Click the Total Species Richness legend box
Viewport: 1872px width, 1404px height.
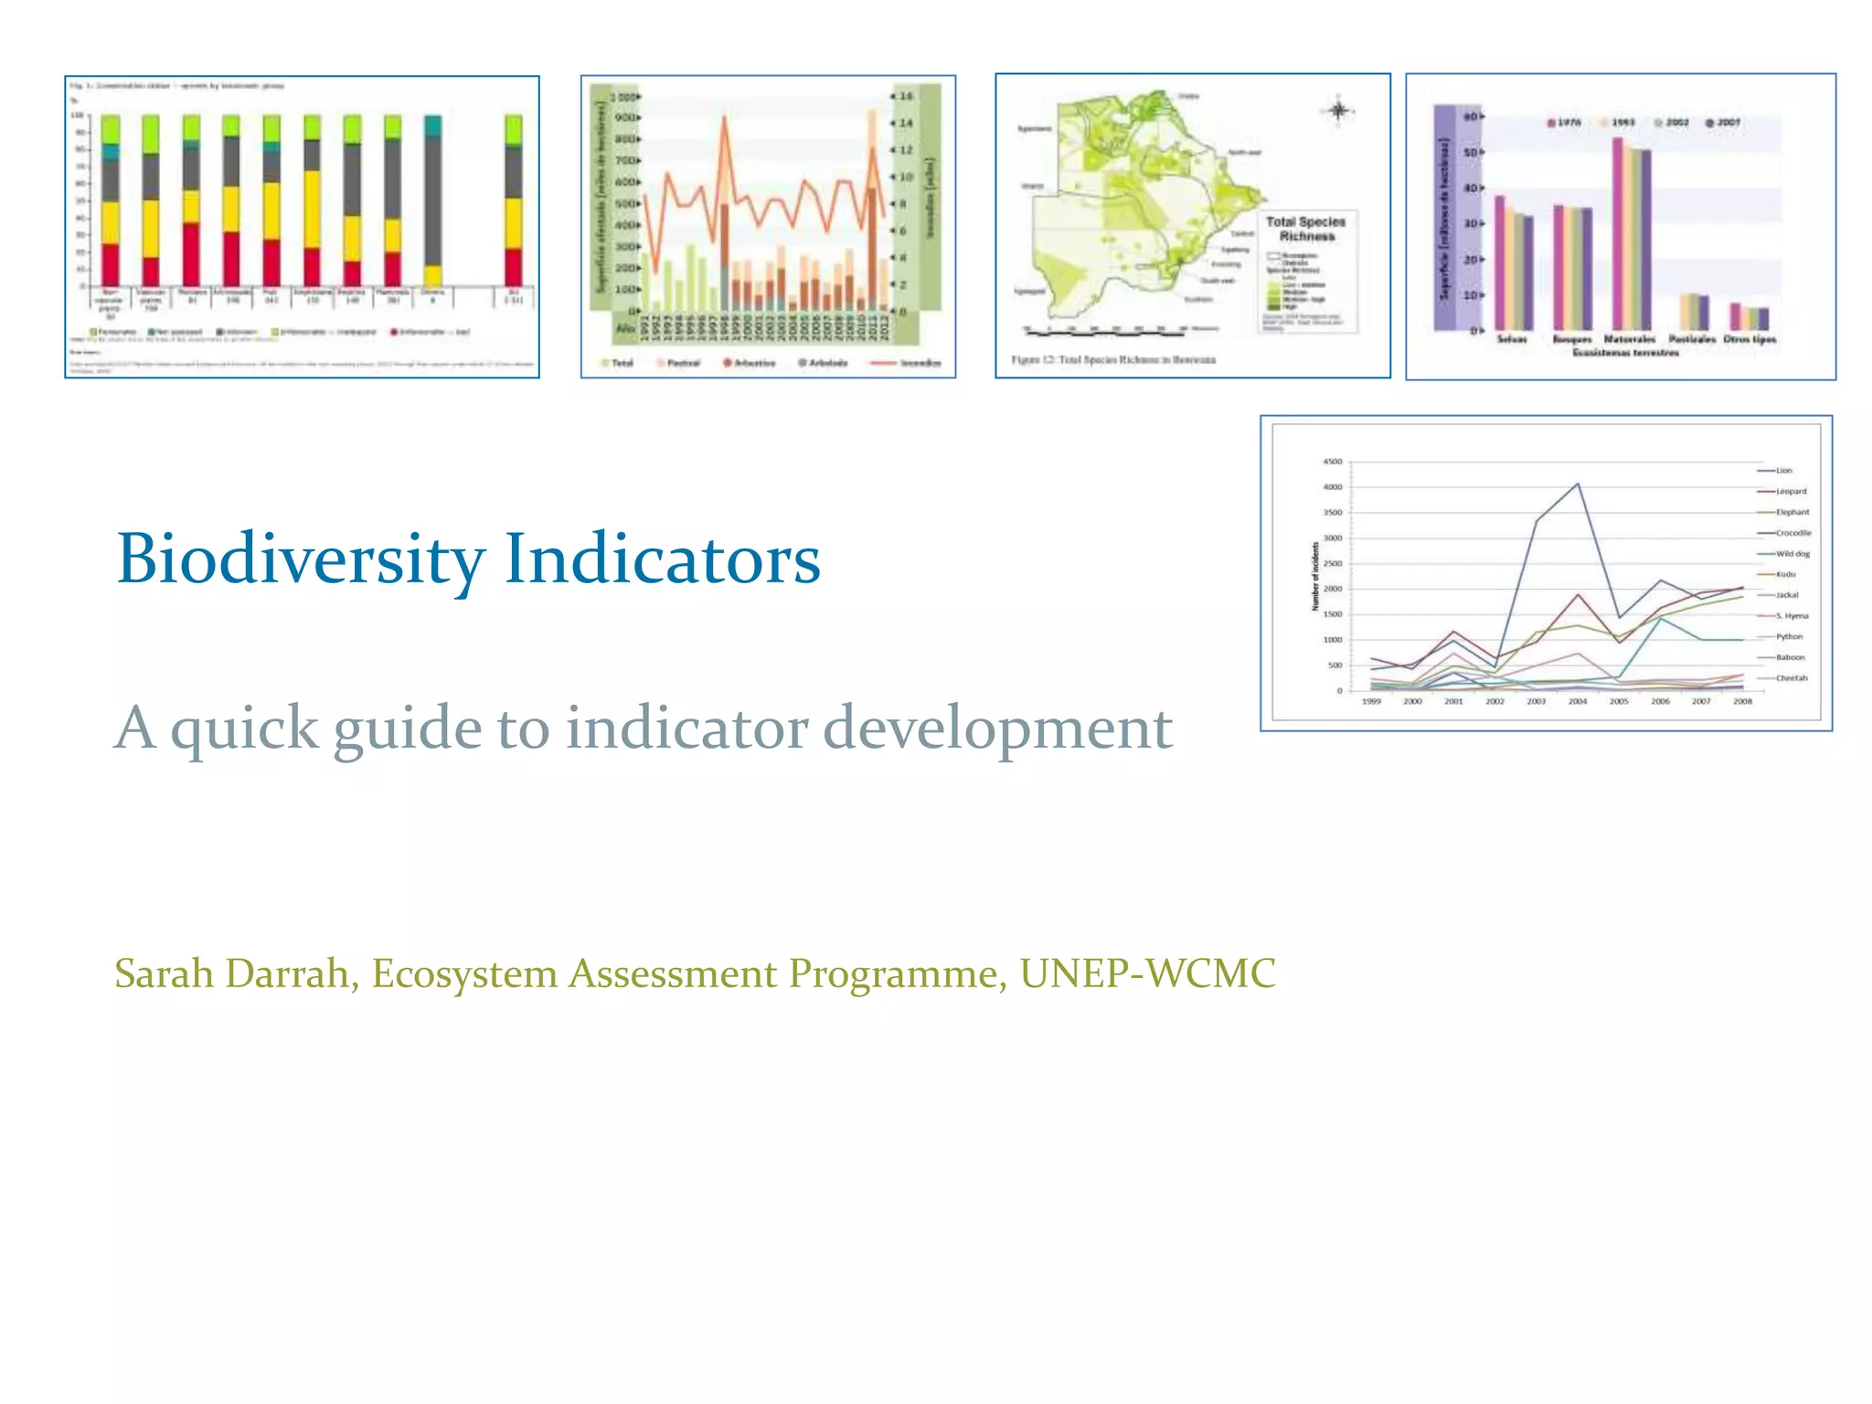[1309, 271]
